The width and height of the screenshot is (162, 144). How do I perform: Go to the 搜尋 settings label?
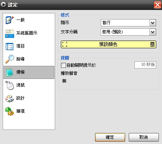[x=20, y=59]
